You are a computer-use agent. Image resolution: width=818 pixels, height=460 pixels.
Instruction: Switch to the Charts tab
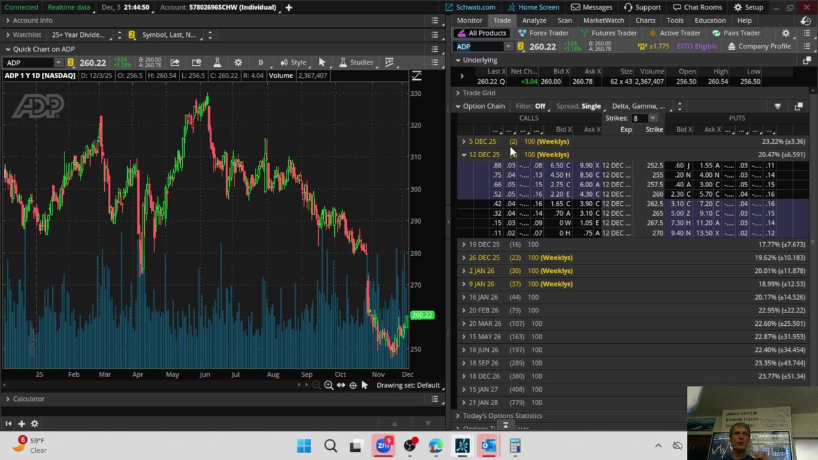click(x=645, y=20)
